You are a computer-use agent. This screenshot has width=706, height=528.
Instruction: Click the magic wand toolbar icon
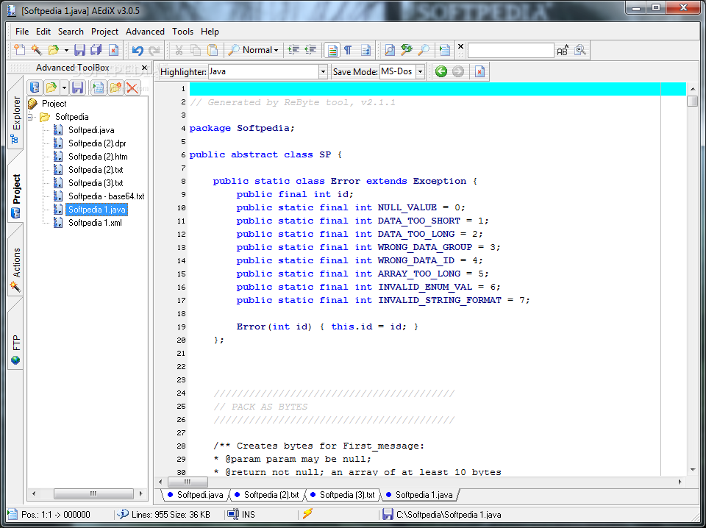pos(37,50)
